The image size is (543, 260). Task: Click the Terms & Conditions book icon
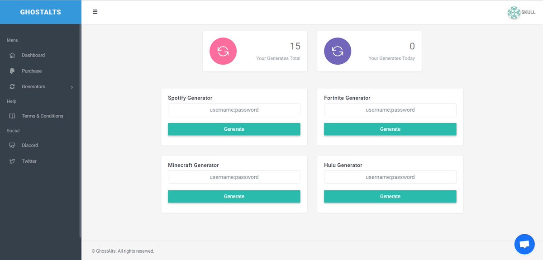[12, 116]
